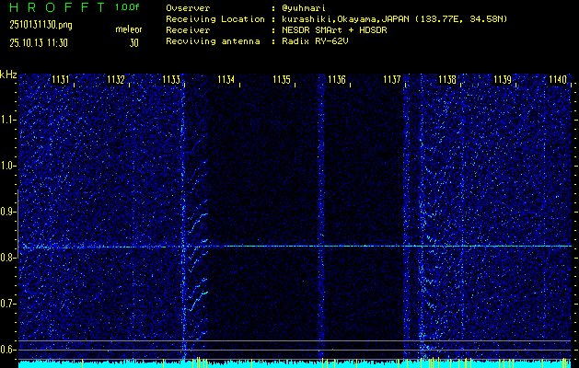Image resolution: width=579 pixels, height=368 pixels.
Task: Click the 1137 time marker
Action: point(392,80)
